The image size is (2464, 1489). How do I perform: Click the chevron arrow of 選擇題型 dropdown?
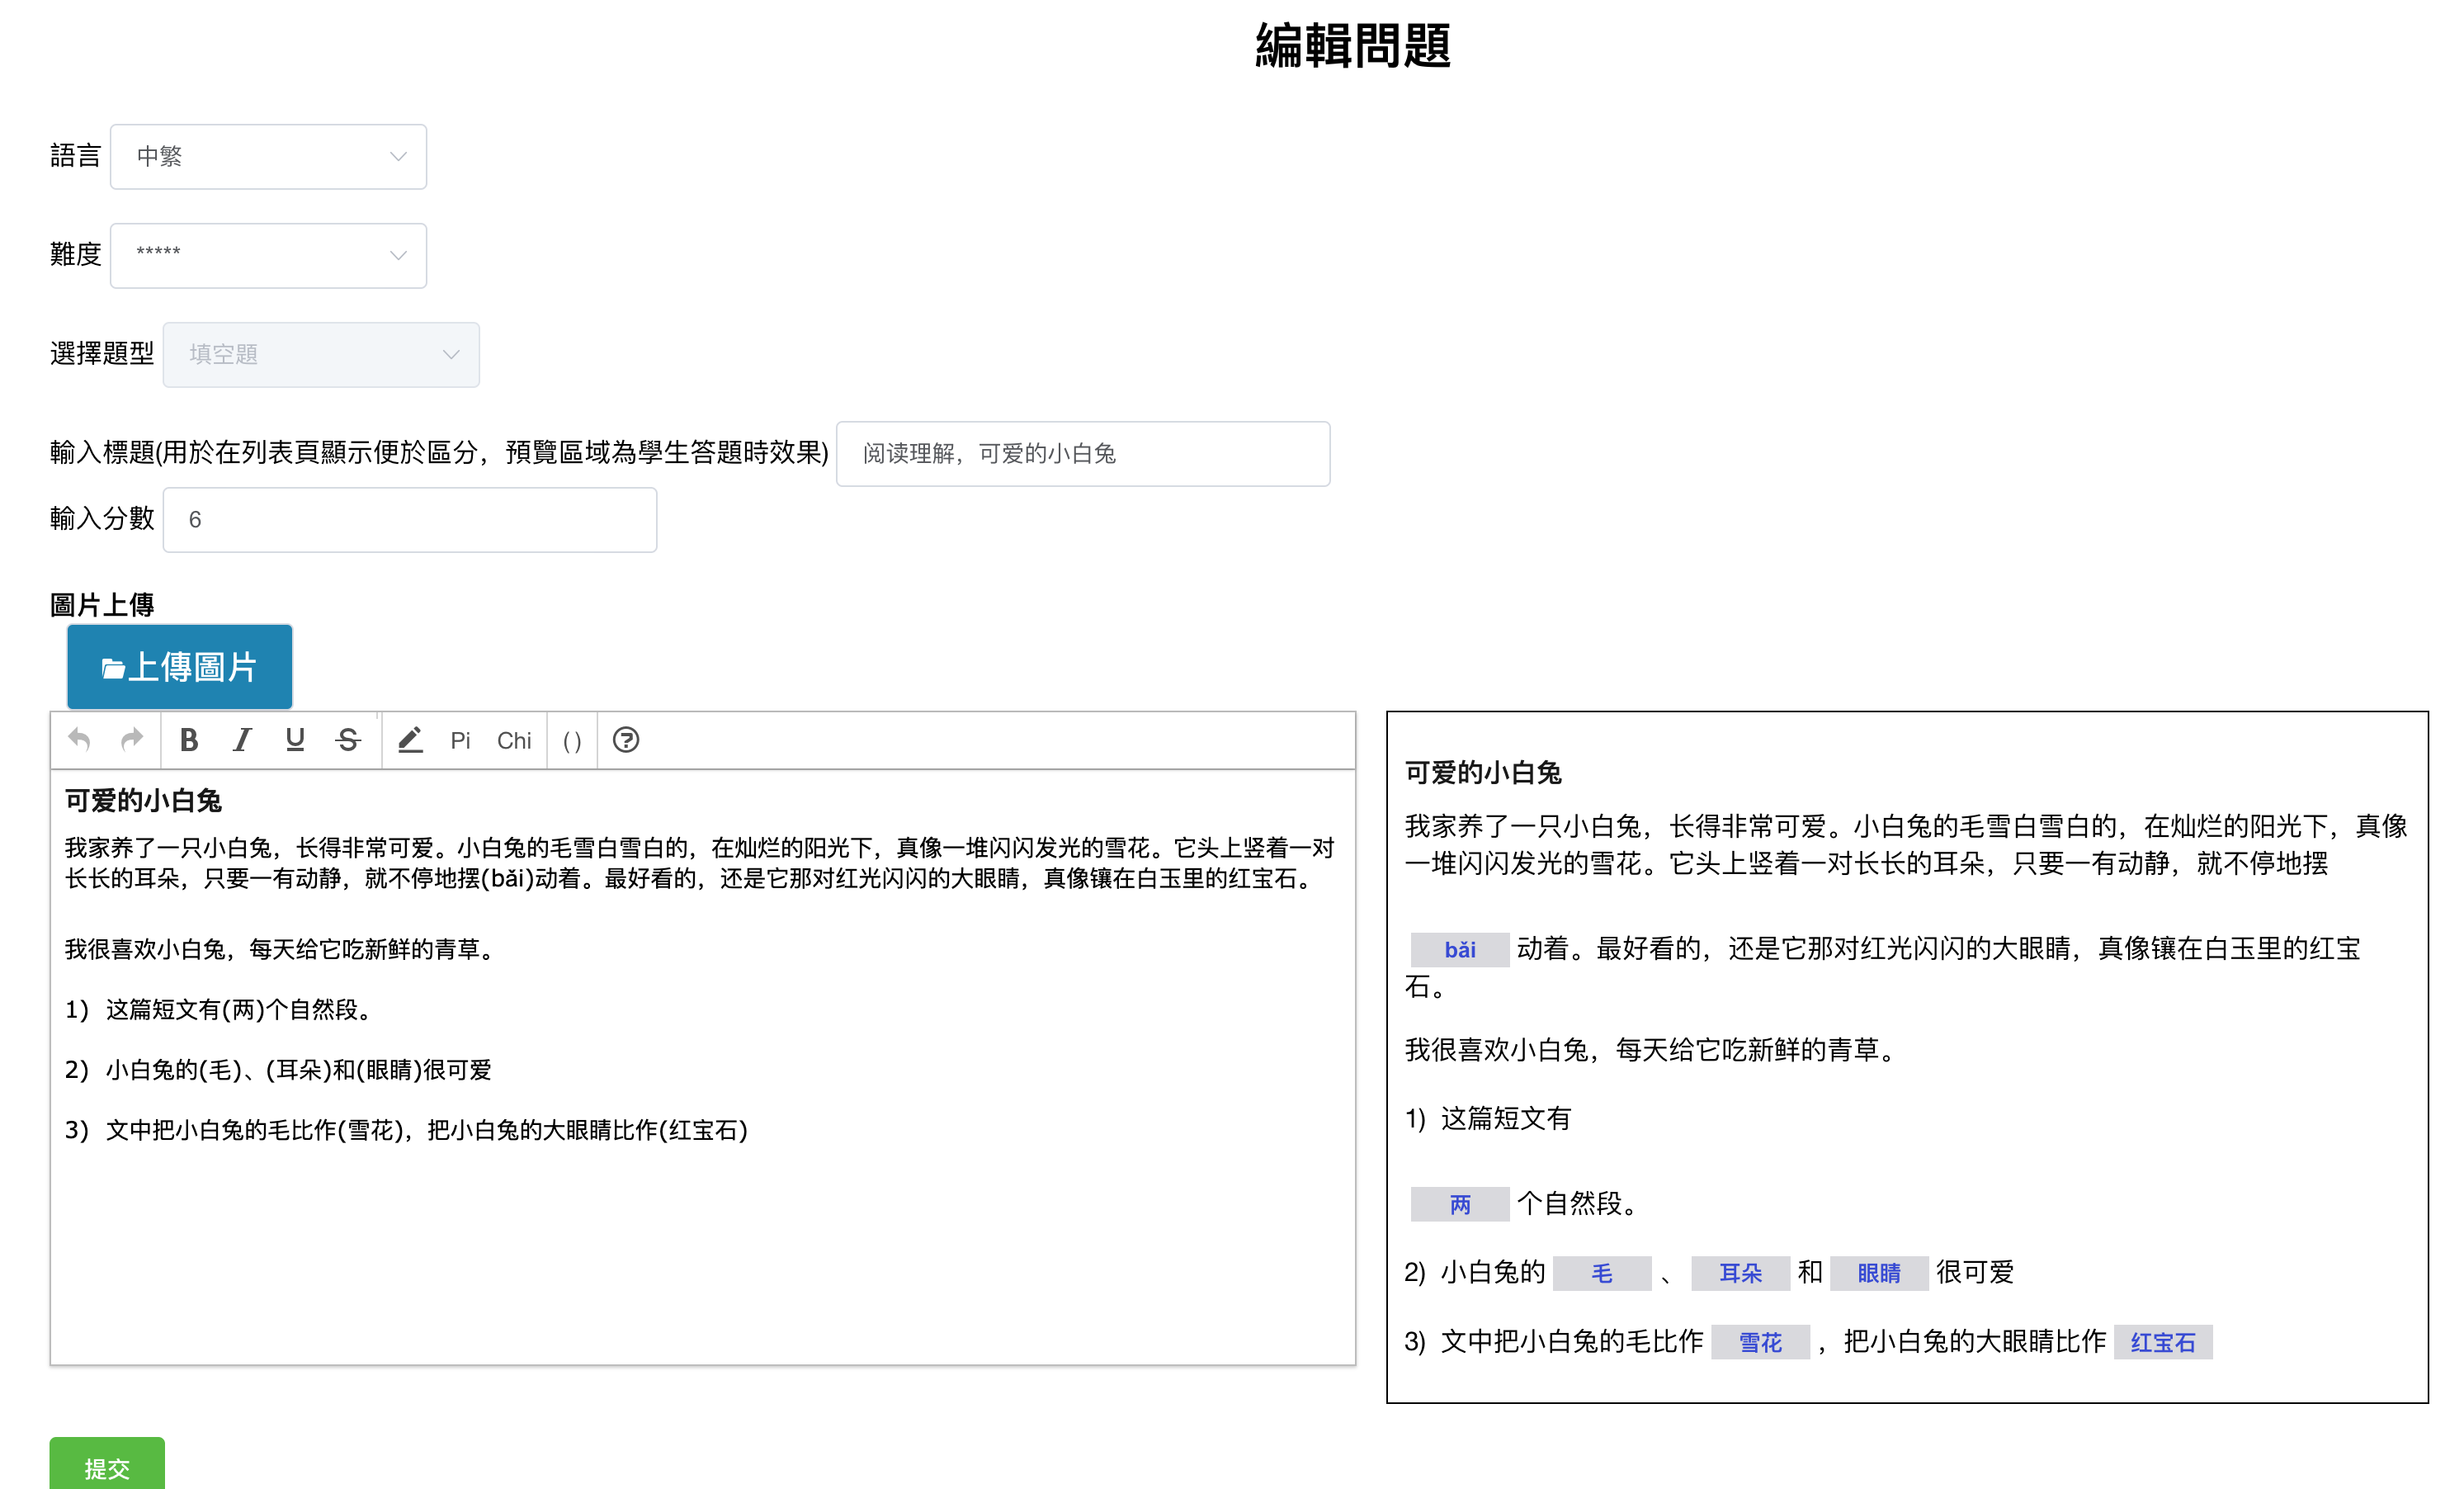[x=451, y=355]
